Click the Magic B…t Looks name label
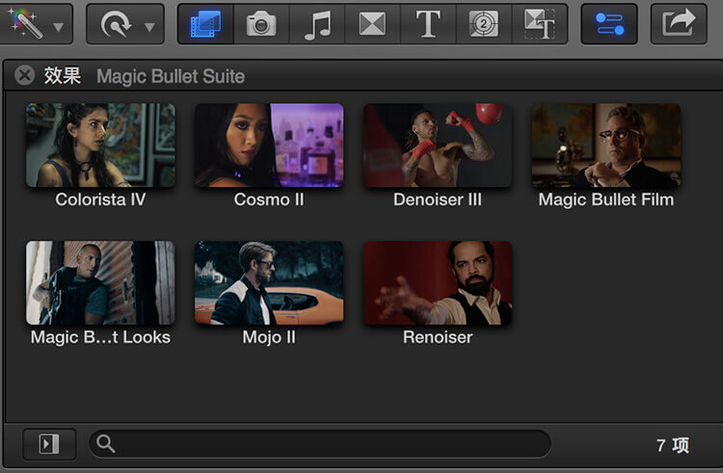Viewport: 723px width, 473px height. pos(100,337)
